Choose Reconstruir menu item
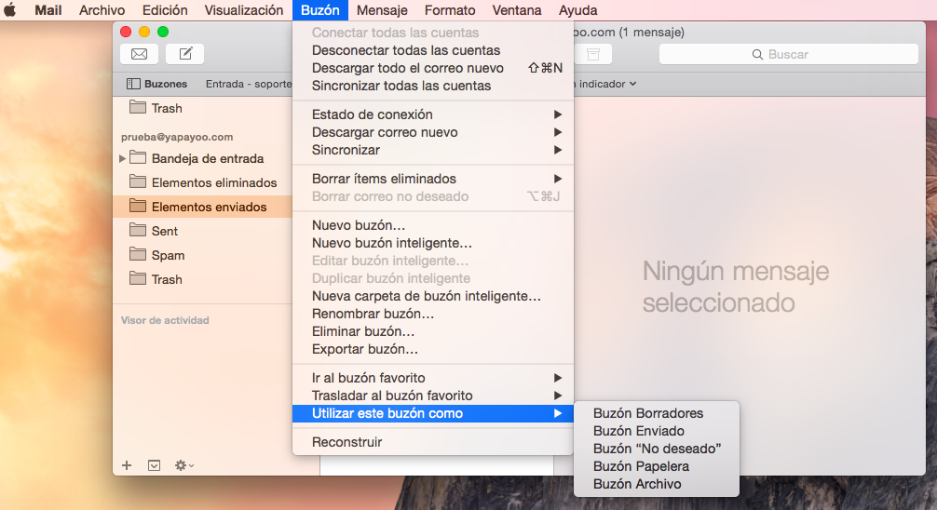937x510 pixels. [x=433, y=442]
